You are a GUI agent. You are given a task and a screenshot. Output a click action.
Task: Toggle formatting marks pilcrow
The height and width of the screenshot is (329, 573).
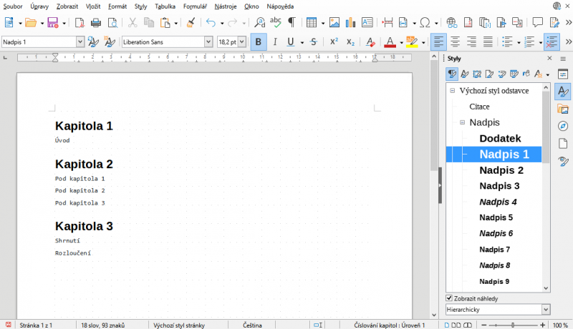[292, 23]
